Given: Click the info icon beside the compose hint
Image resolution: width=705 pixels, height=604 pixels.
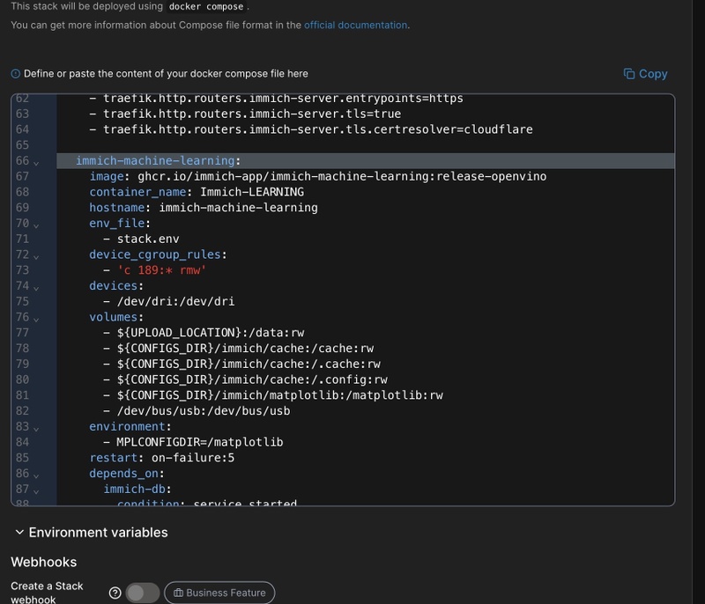Looking at the screenshot, I should point(16,74).
